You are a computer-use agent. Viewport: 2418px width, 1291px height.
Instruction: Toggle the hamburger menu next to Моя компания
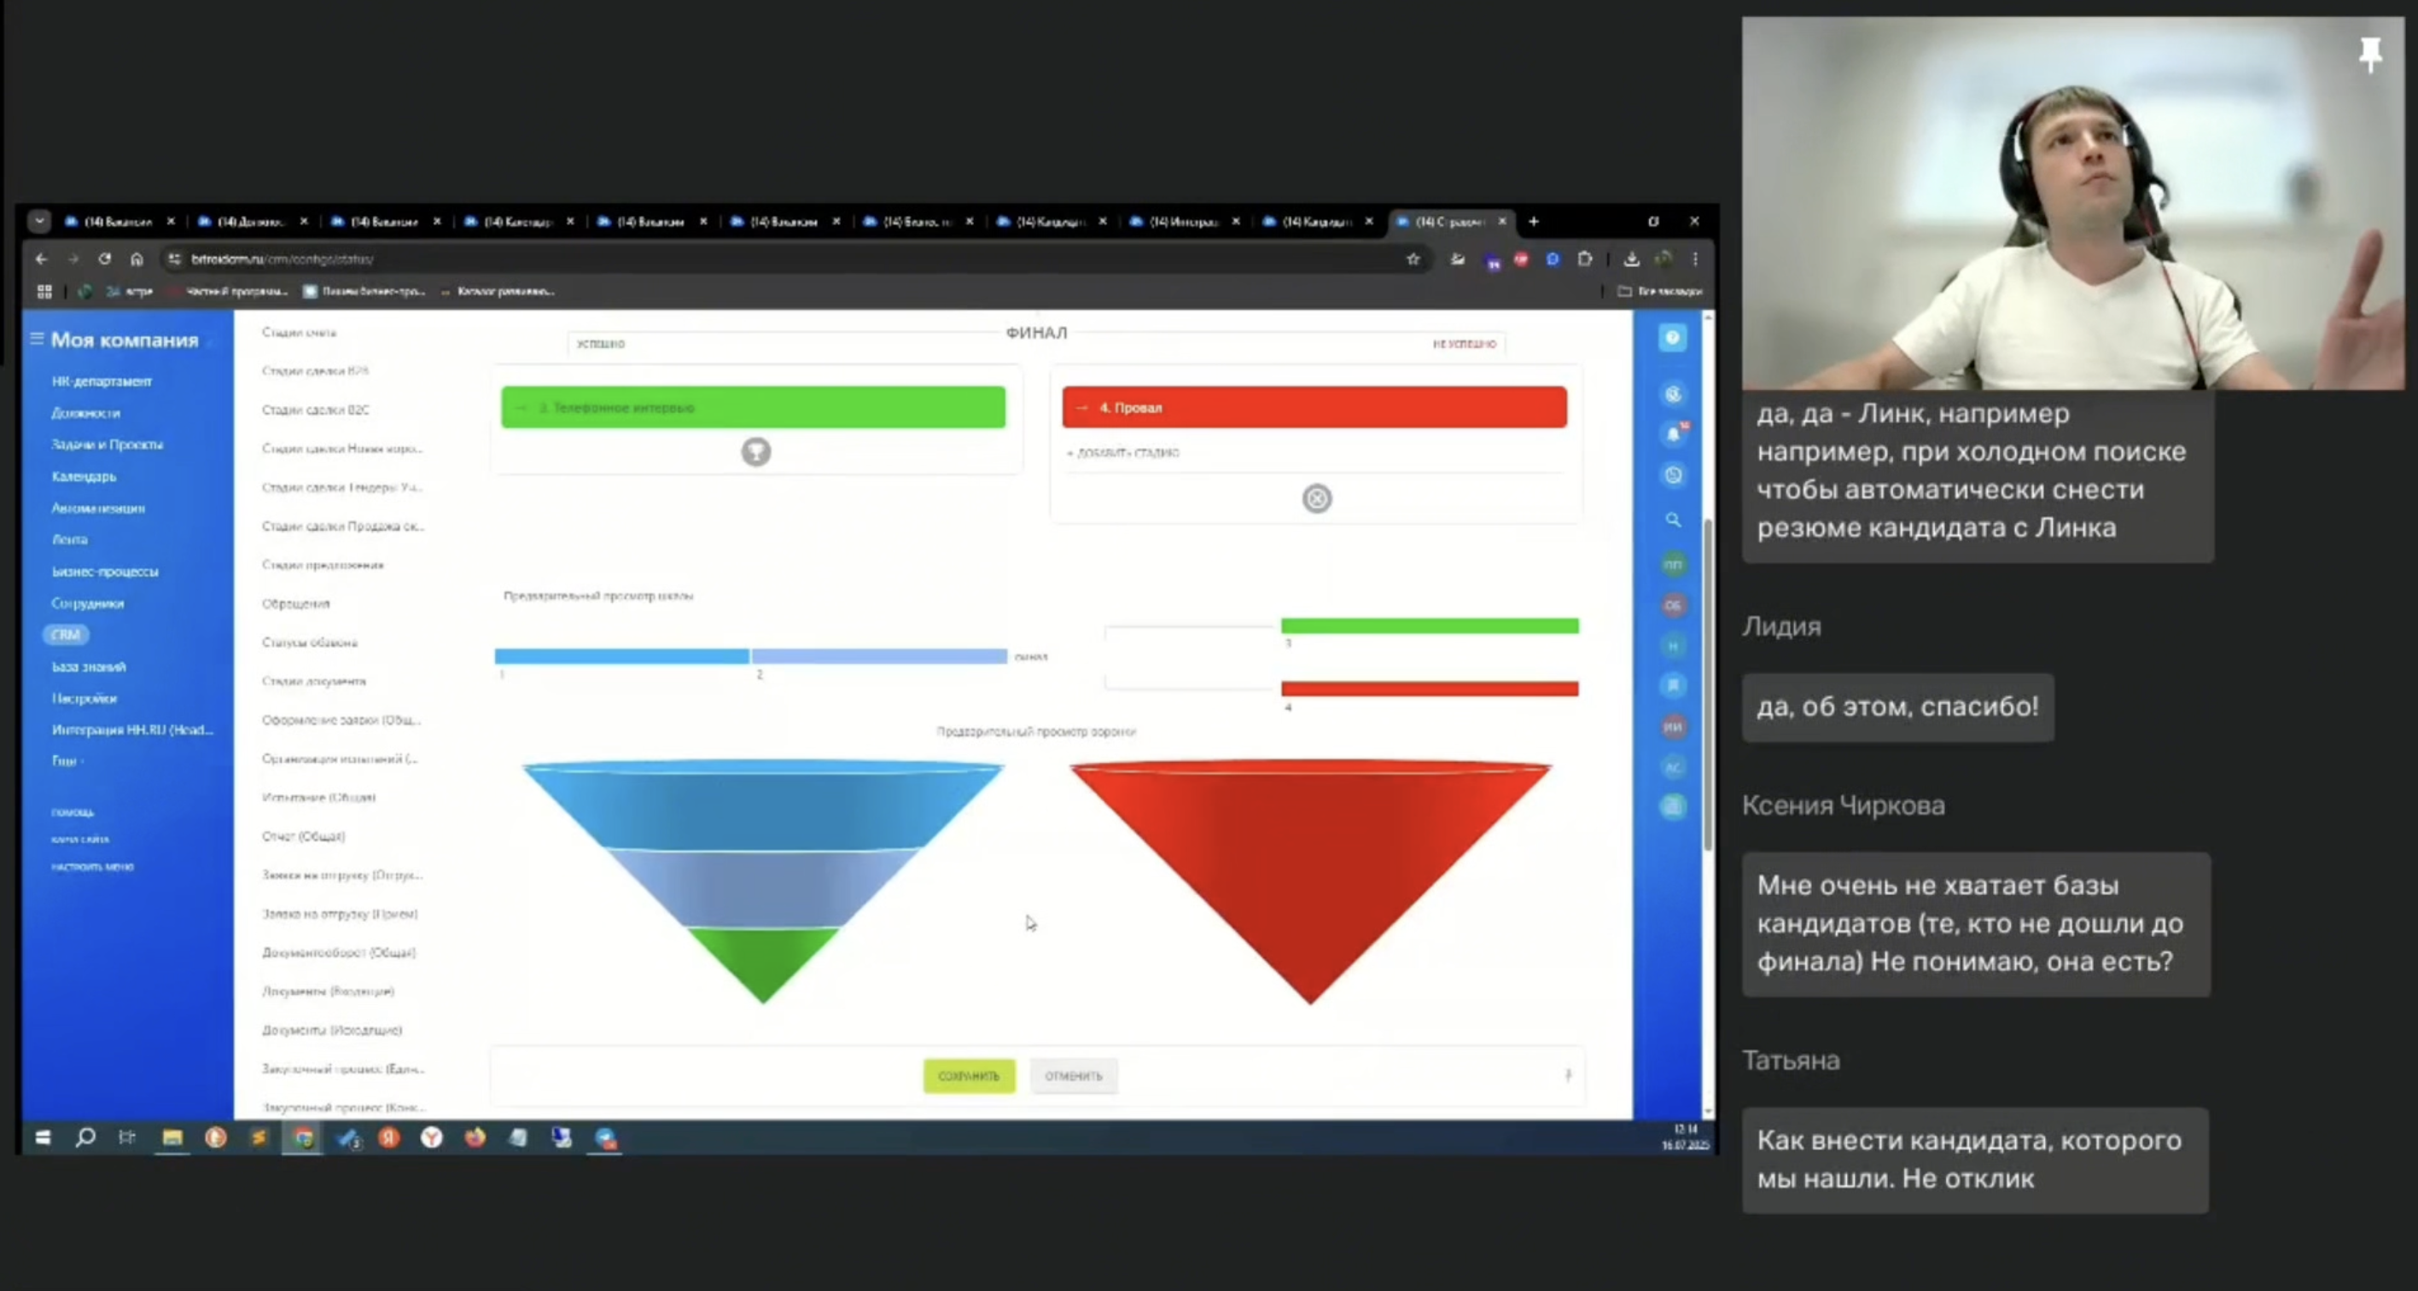[x=37, y=339]
